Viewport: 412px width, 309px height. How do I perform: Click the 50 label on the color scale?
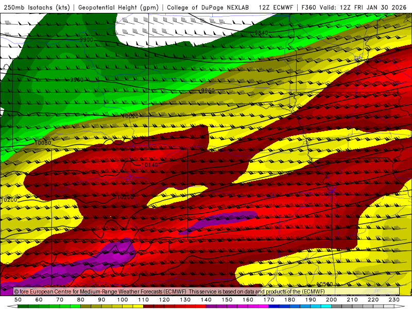pos(18,300)
